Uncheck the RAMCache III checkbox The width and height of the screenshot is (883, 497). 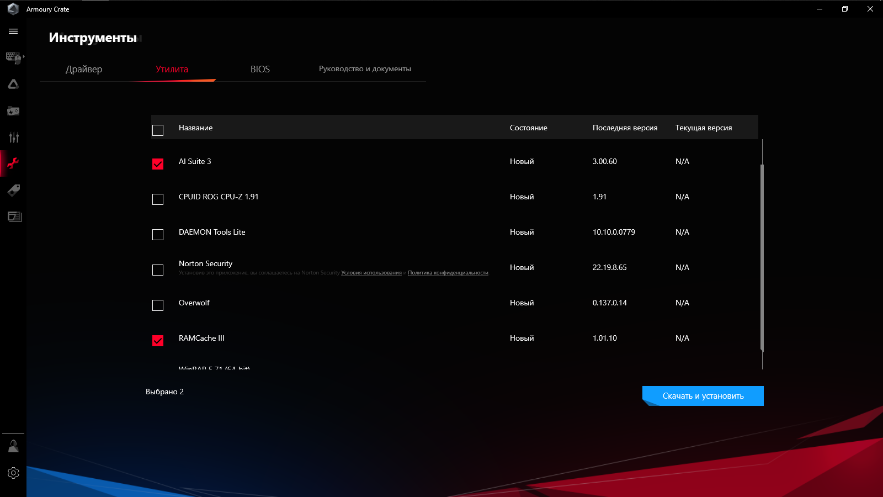click(158, 341)
